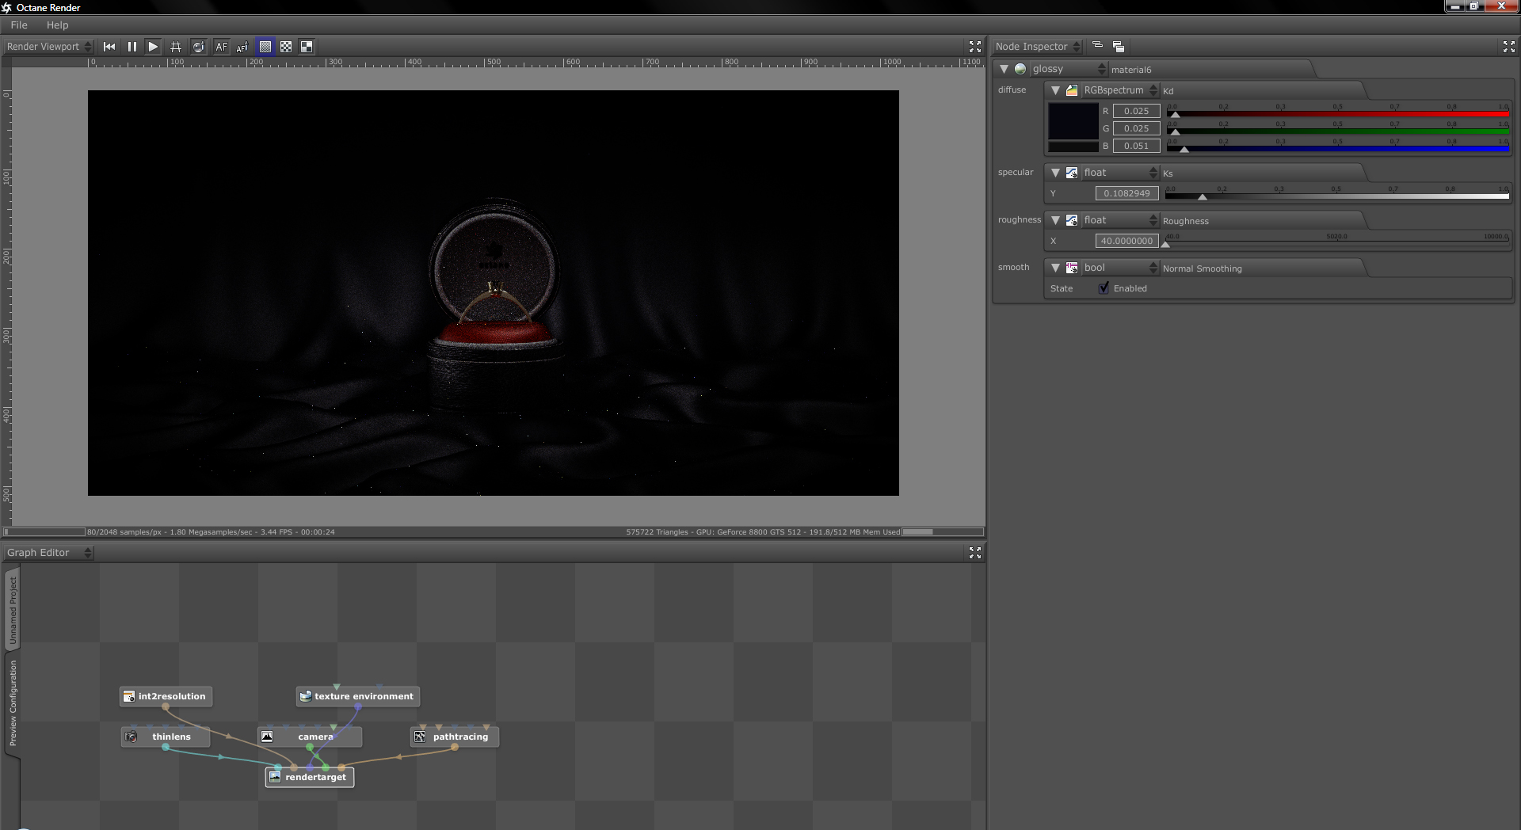The width and height of the screenshot is (1521, 830).
Task: Switch to the Unnamed Project tab
Action: click(13, 609)
